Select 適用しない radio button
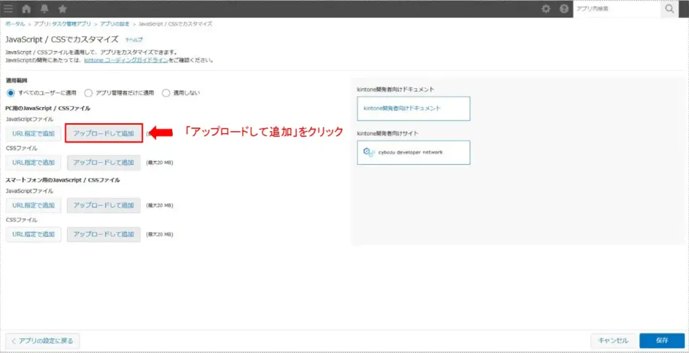 pyautogui.click(x=166, y=93)
